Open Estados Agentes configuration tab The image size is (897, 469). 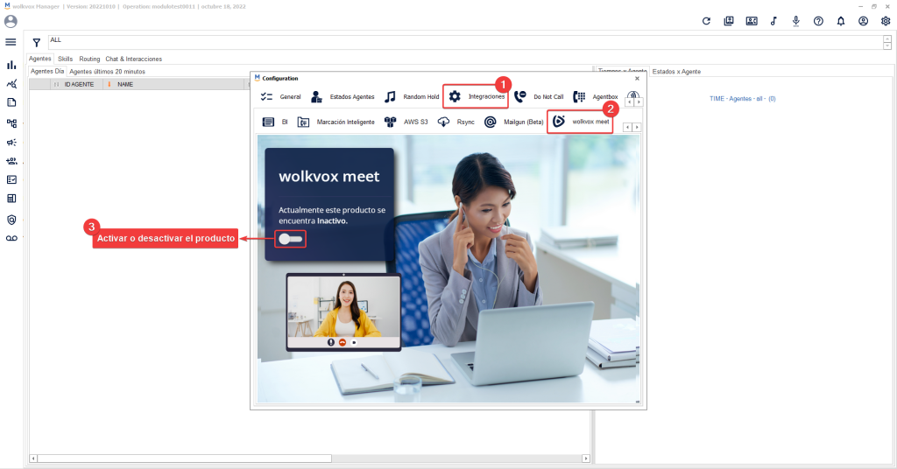coord(343,97)
